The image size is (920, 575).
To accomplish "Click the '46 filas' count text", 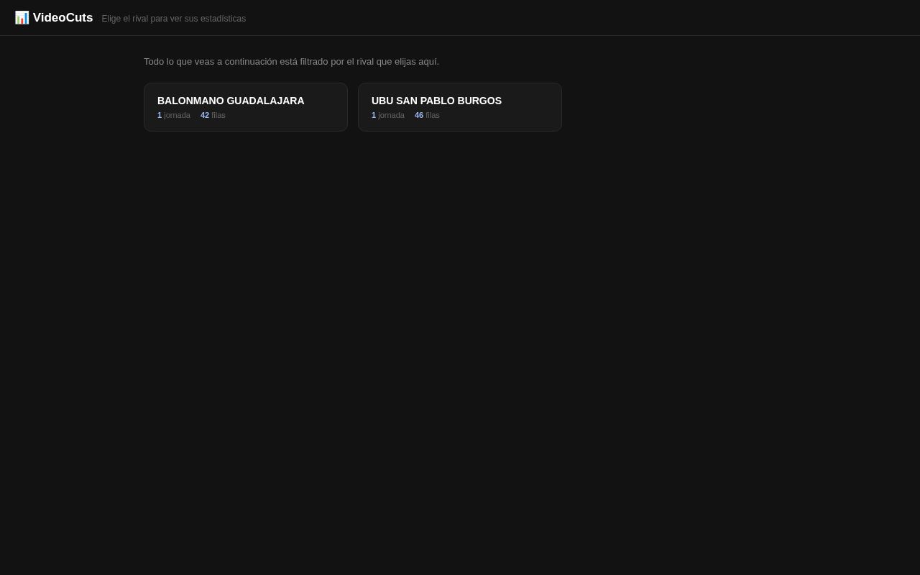I will [427, 115].
